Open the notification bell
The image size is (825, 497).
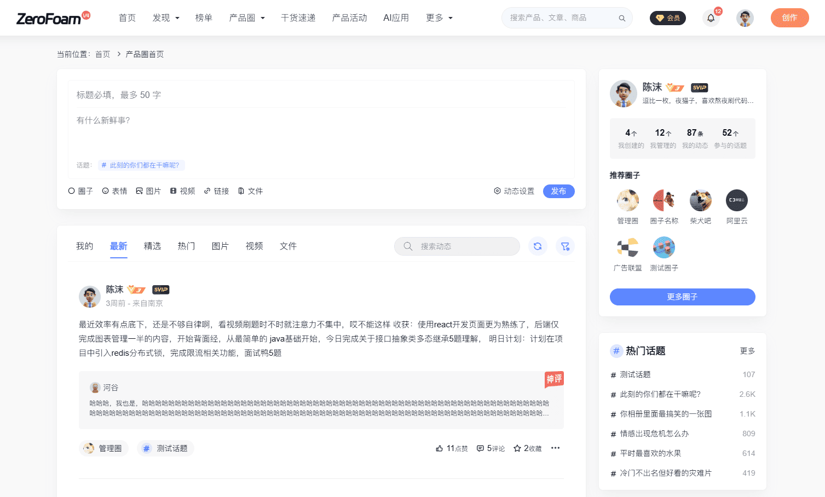pos(711,18)
